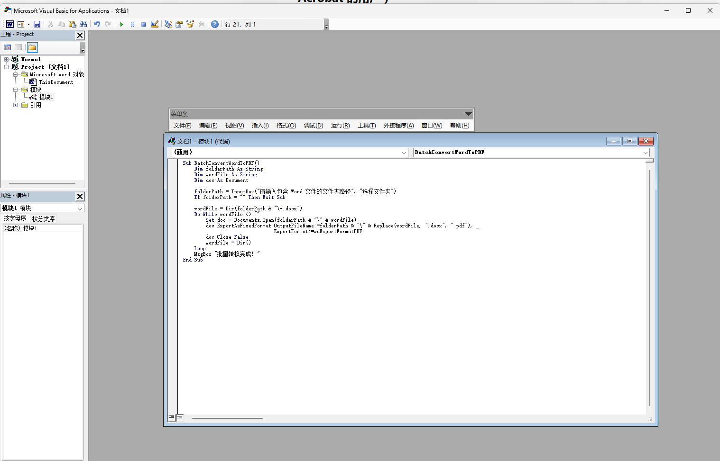The image size is (720, 461).
Task: Open the 调试(D) menu
Action: [x=314, y=126]
